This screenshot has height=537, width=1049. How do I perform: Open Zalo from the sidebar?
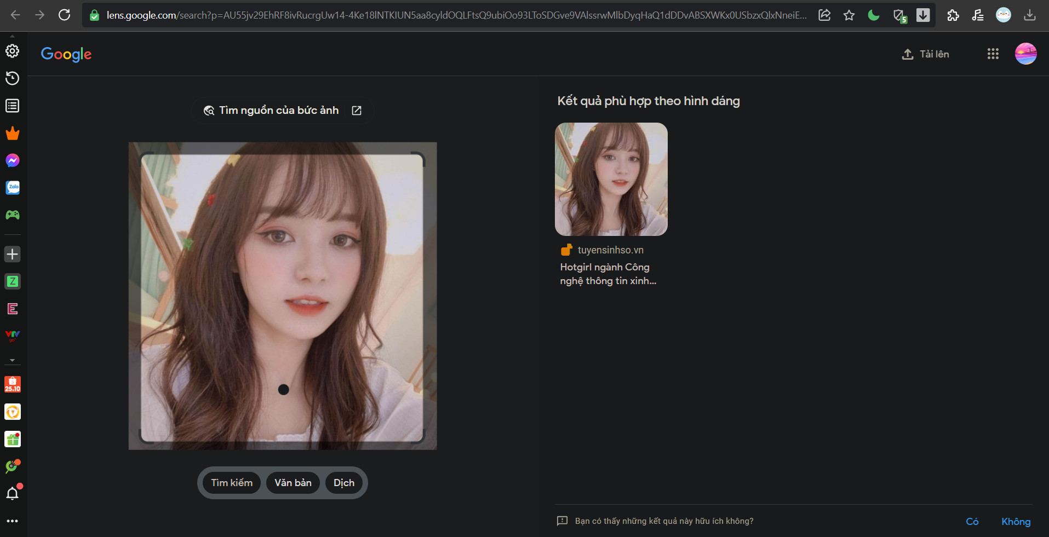tap(13, 188)
